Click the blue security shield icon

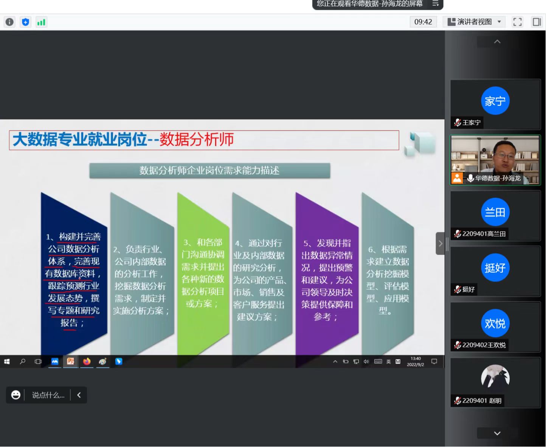25,22
